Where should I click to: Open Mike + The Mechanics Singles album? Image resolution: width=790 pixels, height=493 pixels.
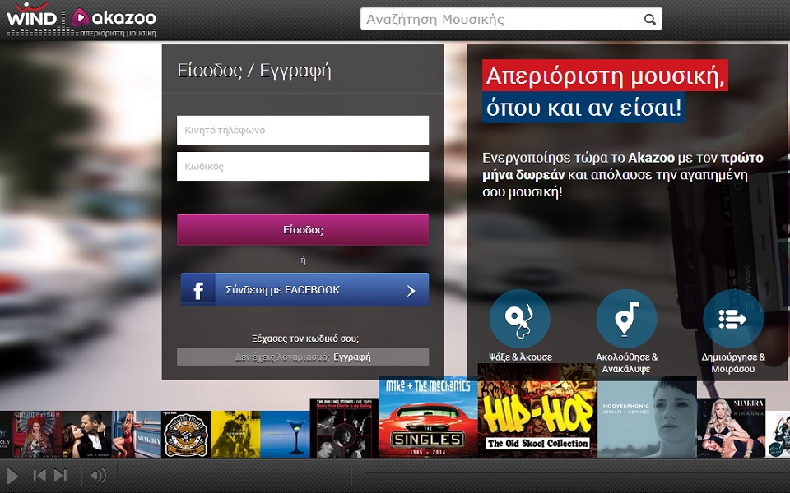coord(428,417)
